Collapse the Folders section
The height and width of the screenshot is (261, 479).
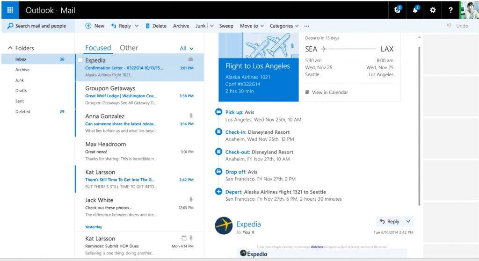pos(10,48)
